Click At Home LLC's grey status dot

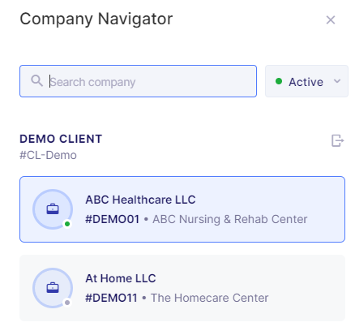click(x=67, y=303)
